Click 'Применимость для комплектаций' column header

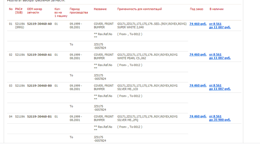(139, 9)
